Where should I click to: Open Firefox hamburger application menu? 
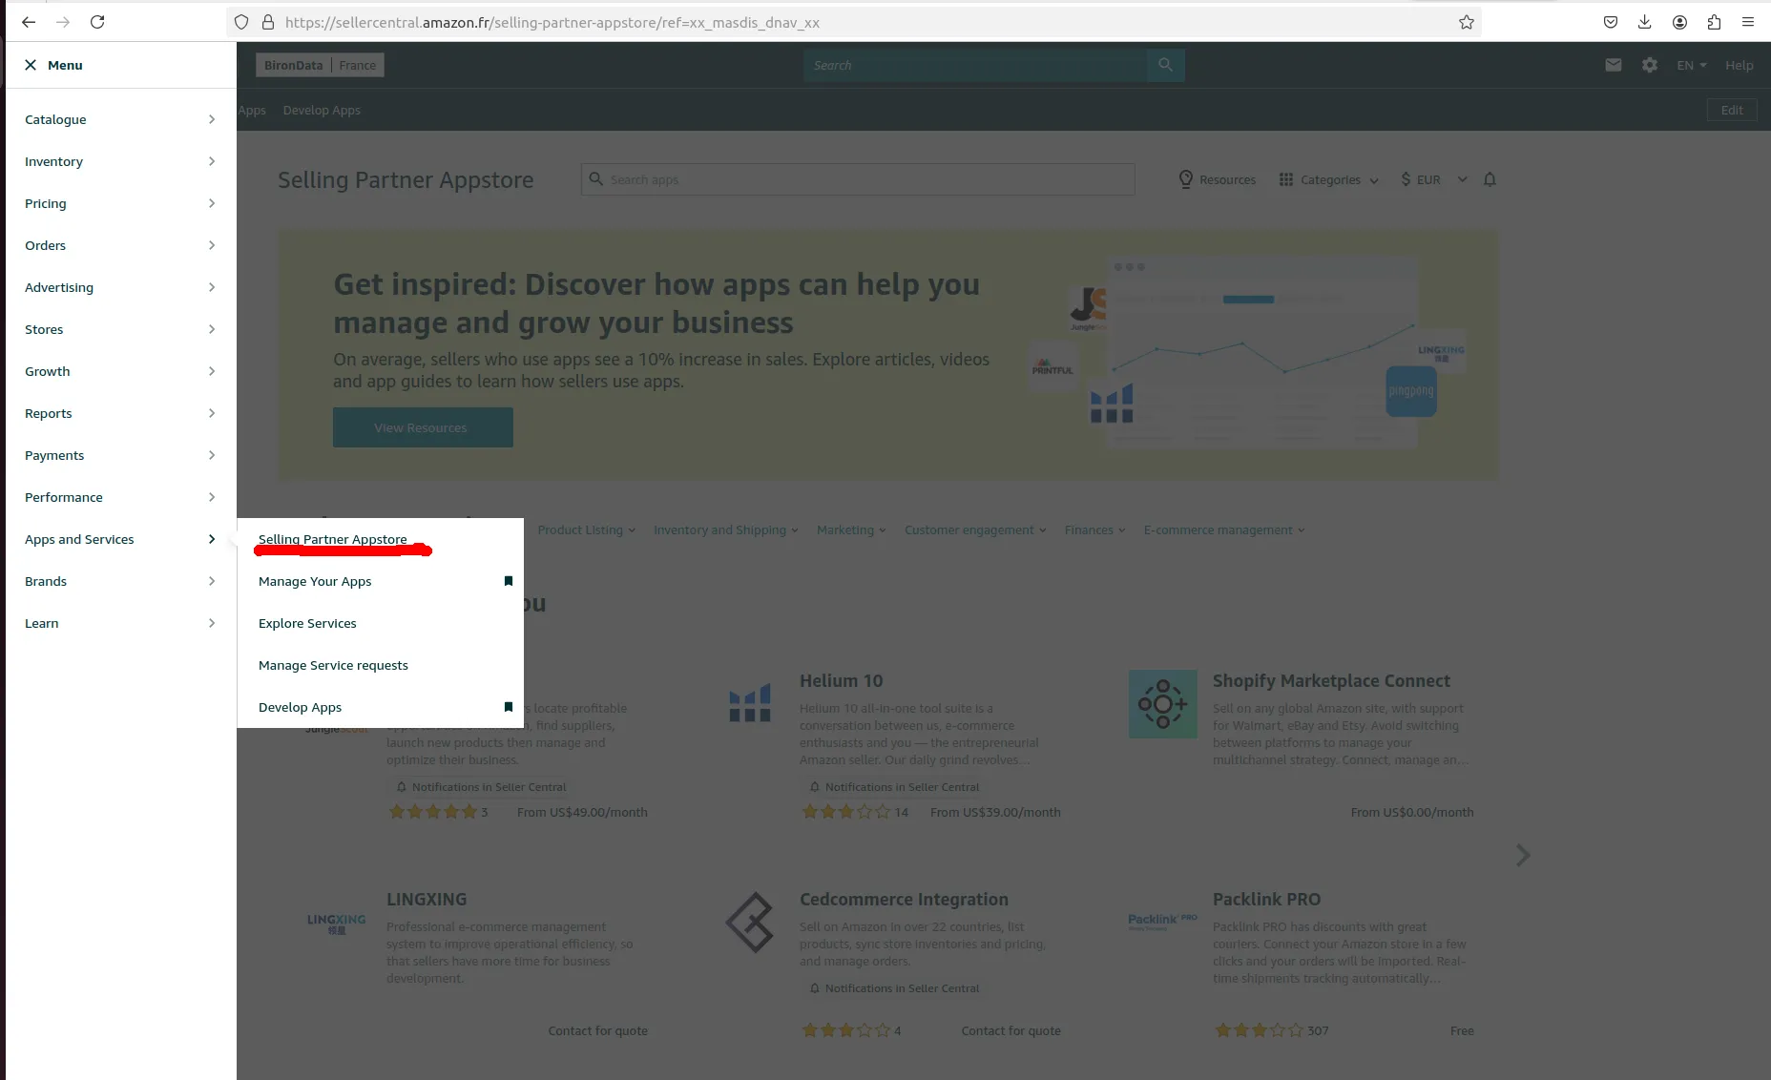click(1748, 22)
